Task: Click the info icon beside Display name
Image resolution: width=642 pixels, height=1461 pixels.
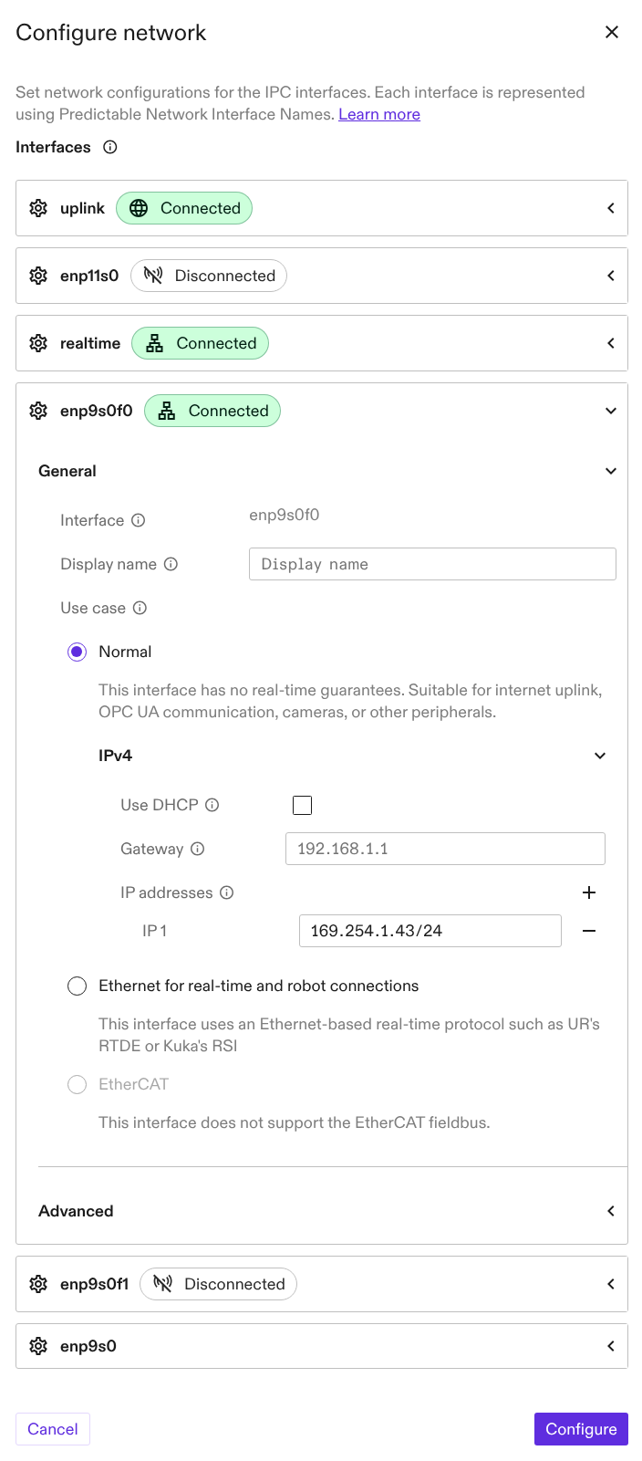Action: coord(171,564)
